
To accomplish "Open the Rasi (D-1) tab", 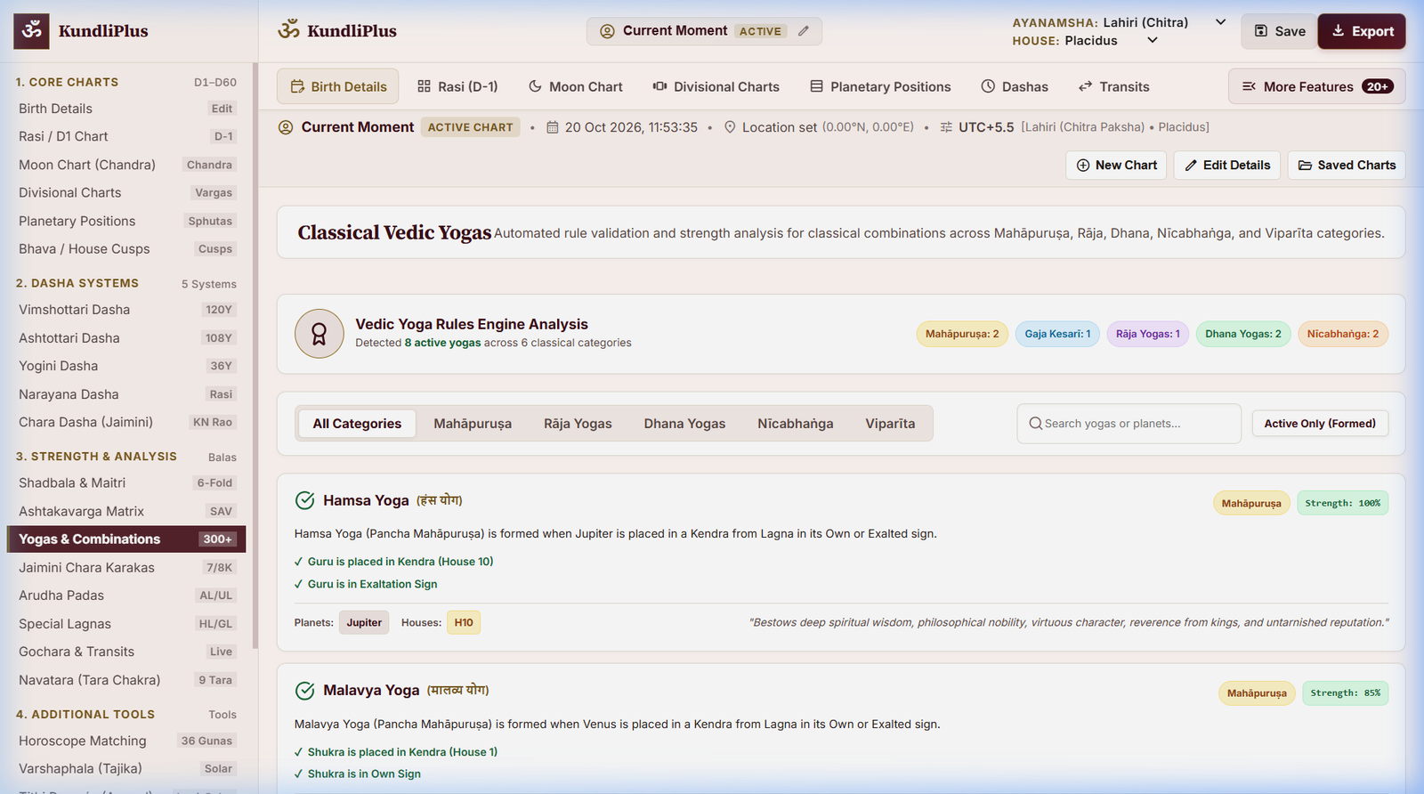I will pos(457,86).
